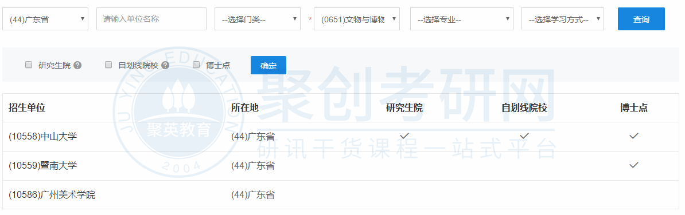Screen dimensions: 685x215
Task: Open the 选择学习方式 dropdown
Action: pyautogui.click(x=563, y=19)
